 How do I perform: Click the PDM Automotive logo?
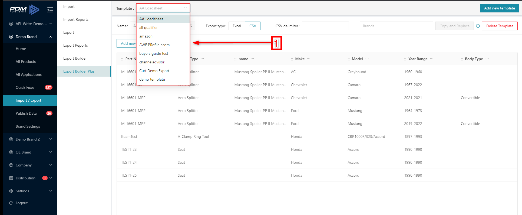tap(25, 10)
